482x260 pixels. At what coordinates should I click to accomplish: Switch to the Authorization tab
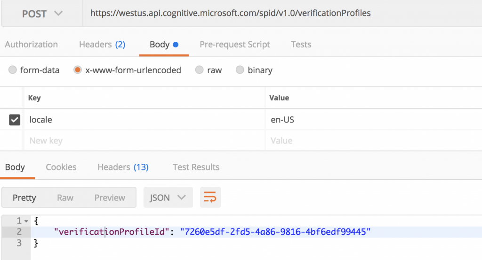31,45
